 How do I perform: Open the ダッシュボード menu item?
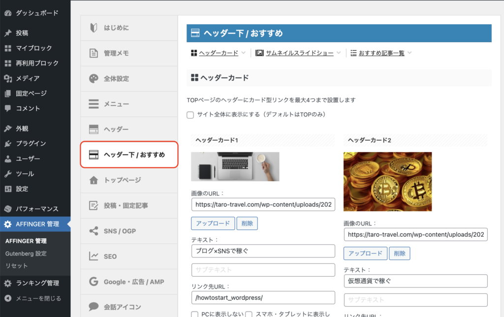(x=35, y=13)
